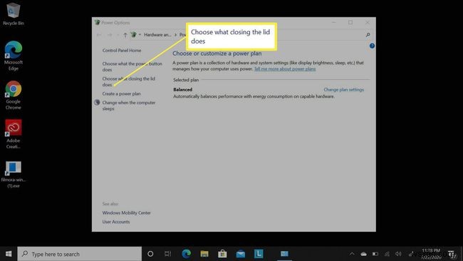Open the volume speaker tray icon
This screenshot has height=261, width=463.
click(x=398, y=254)
